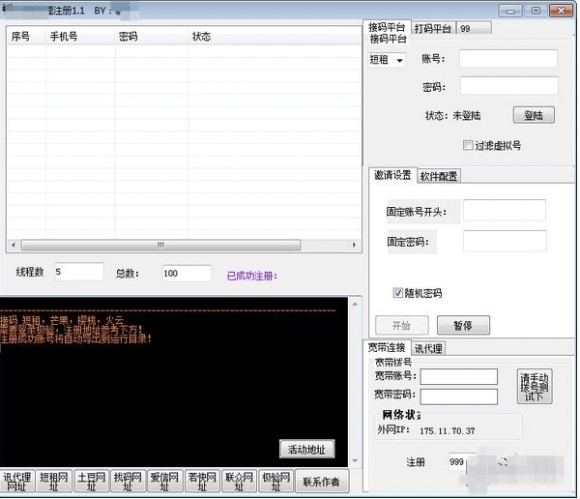The image size is (580, 499).
Task: Close the window
Action: pos(561,11)
